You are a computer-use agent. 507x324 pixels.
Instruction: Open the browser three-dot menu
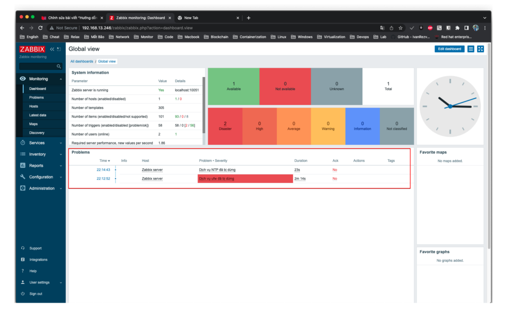click(485, 28)
